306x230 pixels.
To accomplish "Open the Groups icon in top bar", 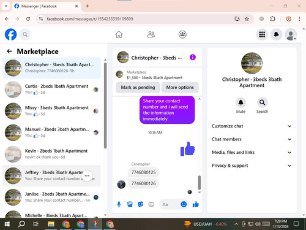I will (x=182, y=34).
